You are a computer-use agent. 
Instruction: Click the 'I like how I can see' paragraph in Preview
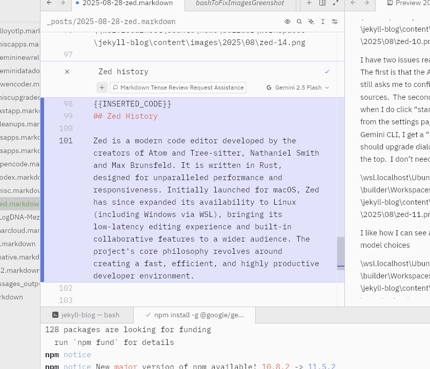(x=395, y=239)
